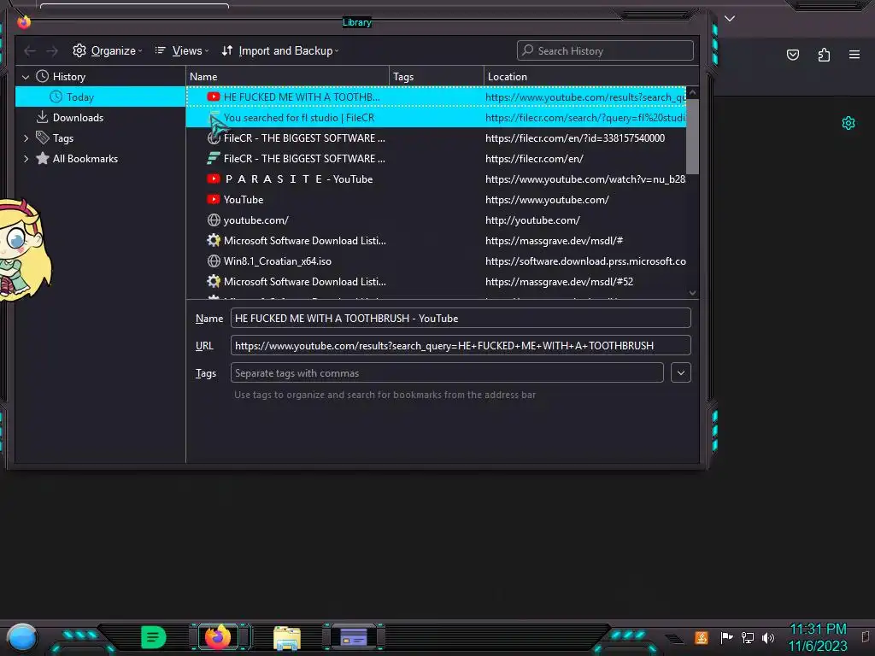Click the globe favicon on the Win8.1_Croatian_x64.iso row
Viewport: 875px width, 656px height.
[213, 261]
